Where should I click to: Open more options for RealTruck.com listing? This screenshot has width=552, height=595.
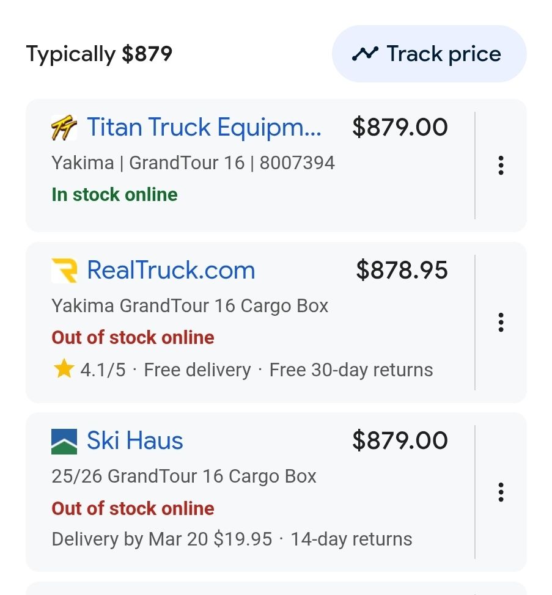[x=501, y=322]
